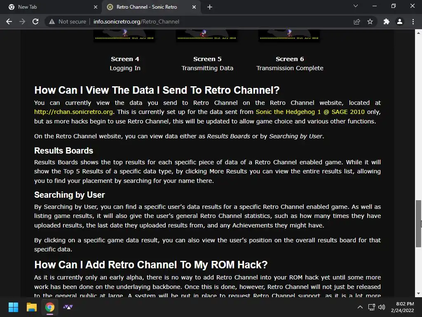Bookmark this page with star icon
This screenshot has height=317, width=422.
click(370, 21)
